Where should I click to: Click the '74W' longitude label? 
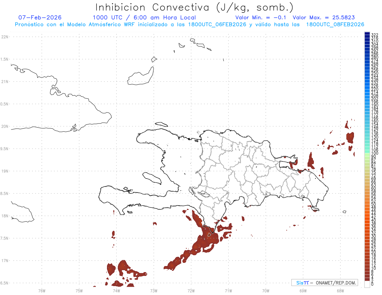click(x=117, y=290)
